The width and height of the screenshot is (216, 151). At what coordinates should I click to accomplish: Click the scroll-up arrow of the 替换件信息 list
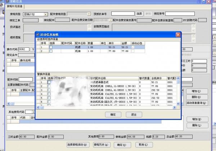[178, 78]
